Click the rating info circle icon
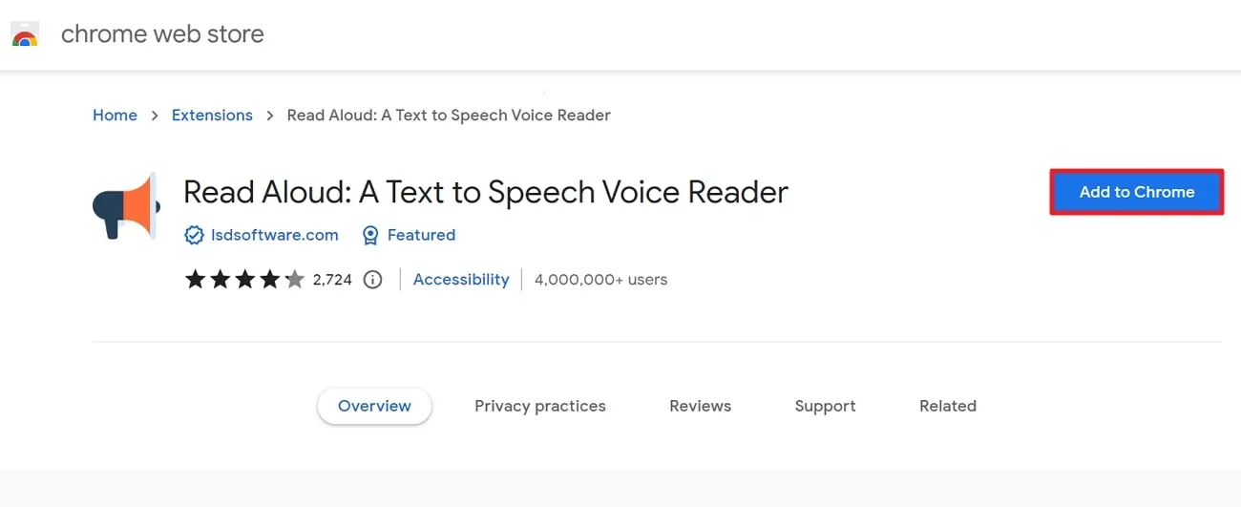This screenshot has width=1241, height=507. coord(373,280)
